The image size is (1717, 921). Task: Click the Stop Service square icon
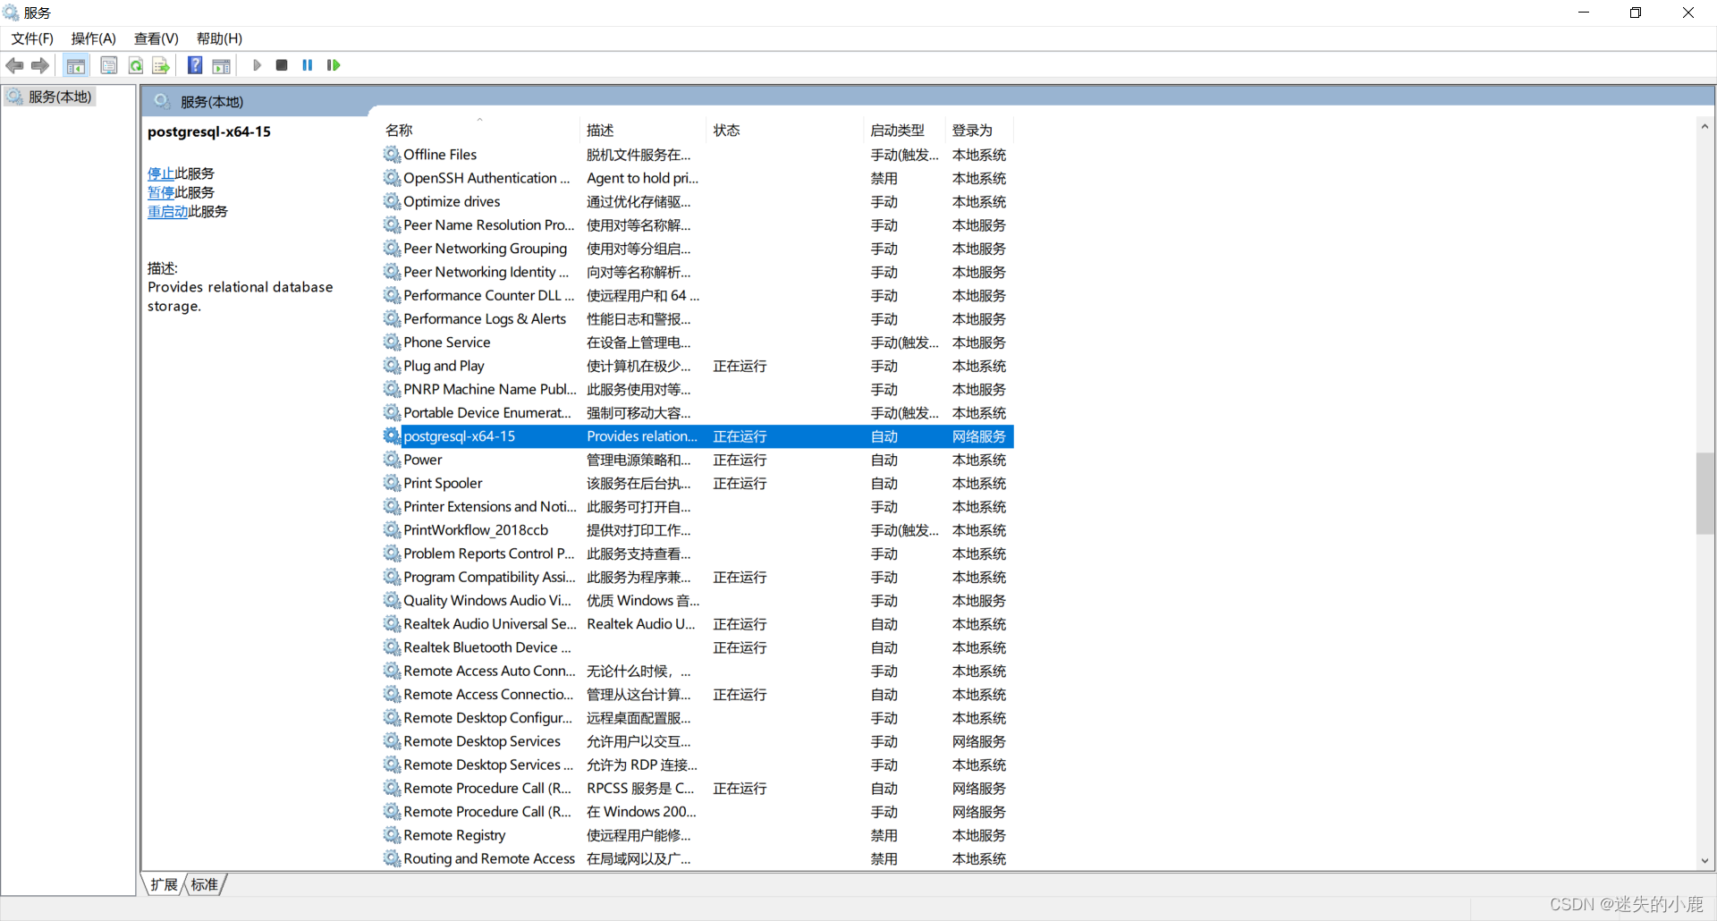(x=282, y=65)
